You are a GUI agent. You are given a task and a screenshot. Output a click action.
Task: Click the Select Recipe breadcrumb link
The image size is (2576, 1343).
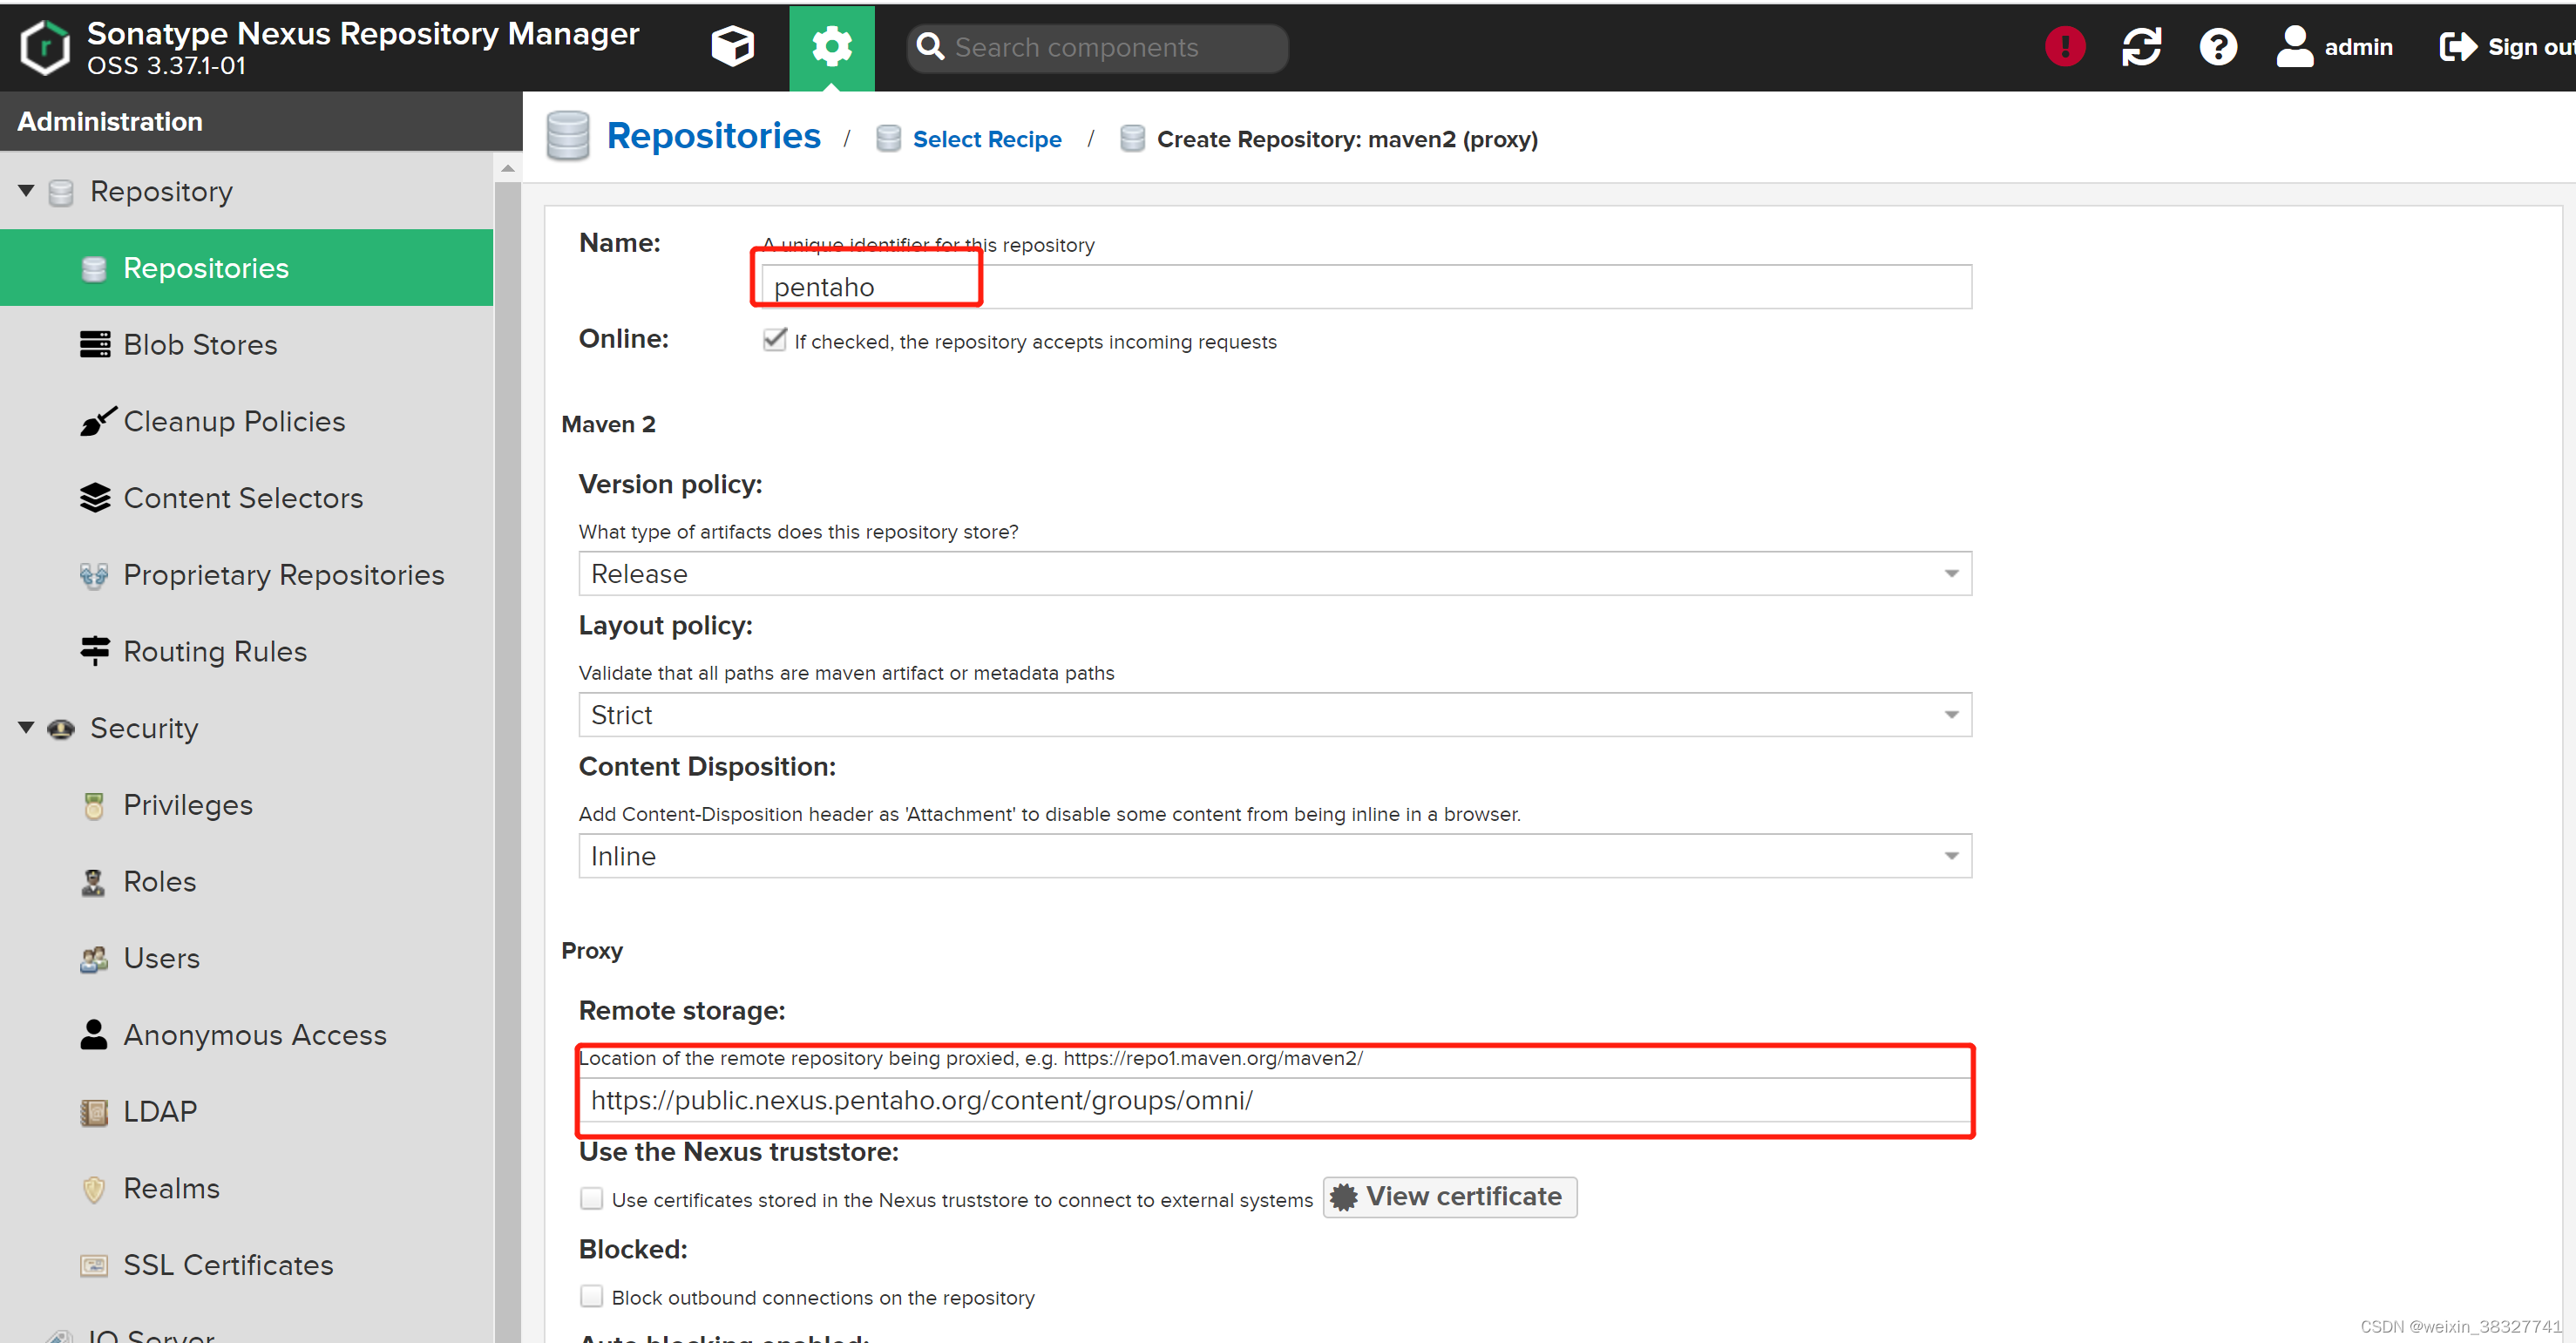coord(987,139)
